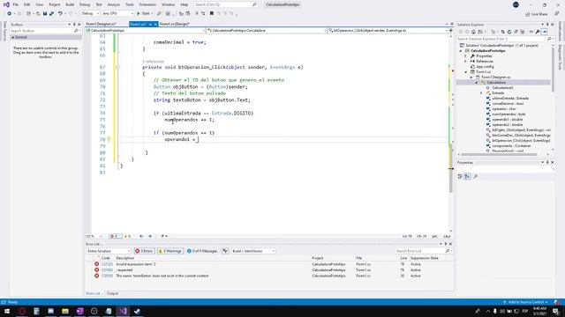Click the Save All toolbar icon
This screenshot has height=317, width=565.
(x=51, y=13)
